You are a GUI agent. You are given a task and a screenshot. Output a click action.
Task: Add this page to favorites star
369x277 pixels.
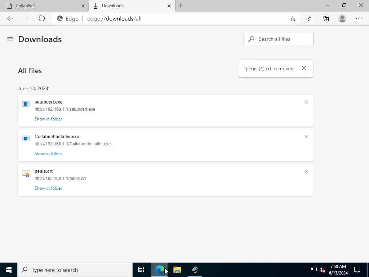[x=293, y=19]
